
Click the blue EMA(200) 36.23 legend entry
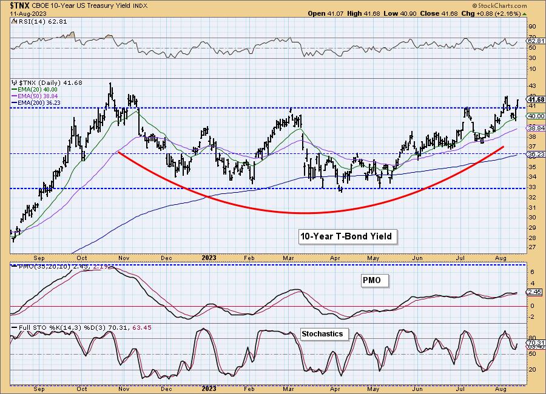tap(36, 102)
